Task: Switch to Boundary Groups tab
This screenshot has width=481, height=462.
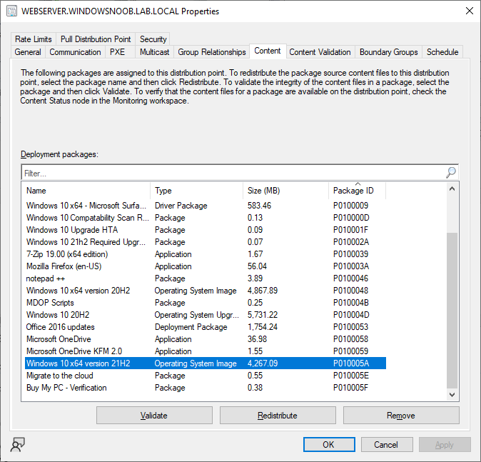Action: coord(389,52)
